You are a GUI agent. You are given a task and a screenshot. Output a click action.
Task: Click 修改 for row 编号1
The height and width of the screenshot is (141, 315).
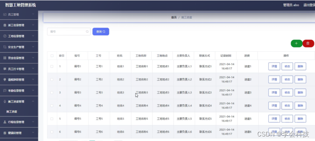tap(287, 66)
